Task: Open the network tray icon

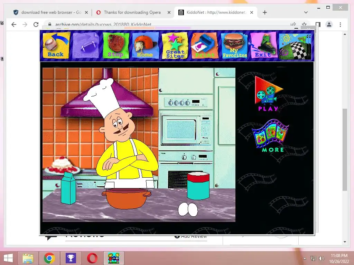Action: (x=313, y=258)
